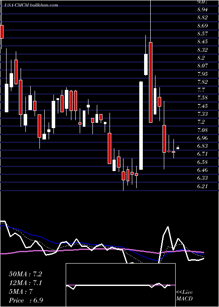Click the USA CMCM bullkhan.com title text
219x307 pixels.
(30, 5)
